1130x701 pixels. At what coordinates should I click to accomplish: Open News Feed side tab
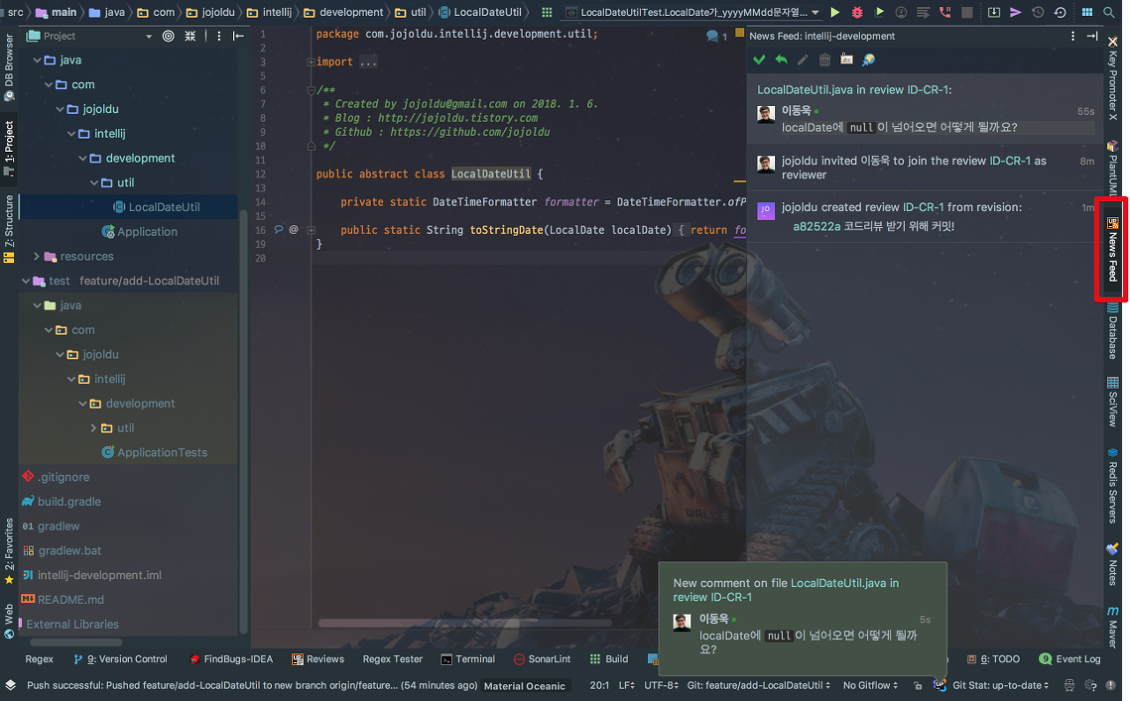pos(1112,249)
